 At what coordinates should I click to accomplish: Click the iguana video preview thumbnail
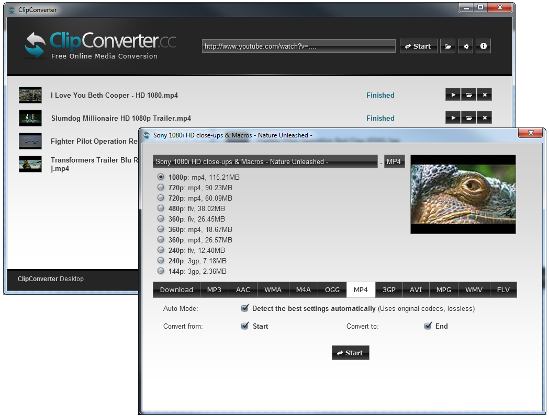coord(463,194)
